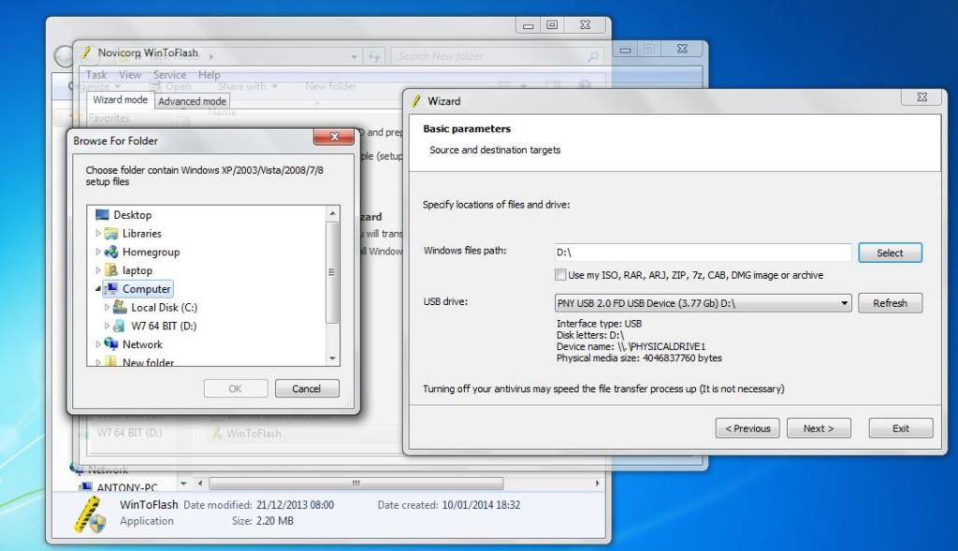Viewport: 958px width, 551px height.
Task: Switch to the Advanced mode tab
Action: tap(191, 100)
